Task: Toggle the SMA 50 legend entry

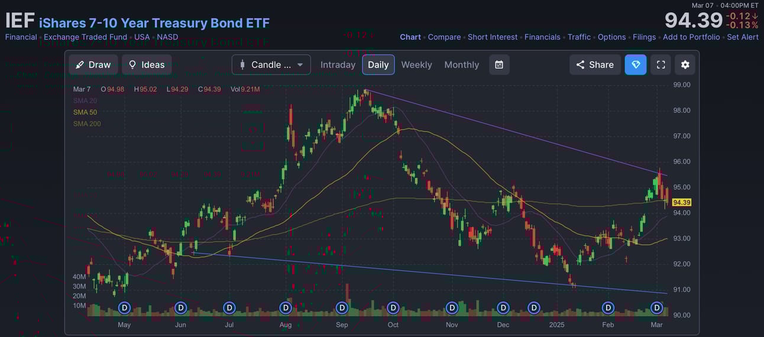Action: pyautogui.click(x=85, y=112)
